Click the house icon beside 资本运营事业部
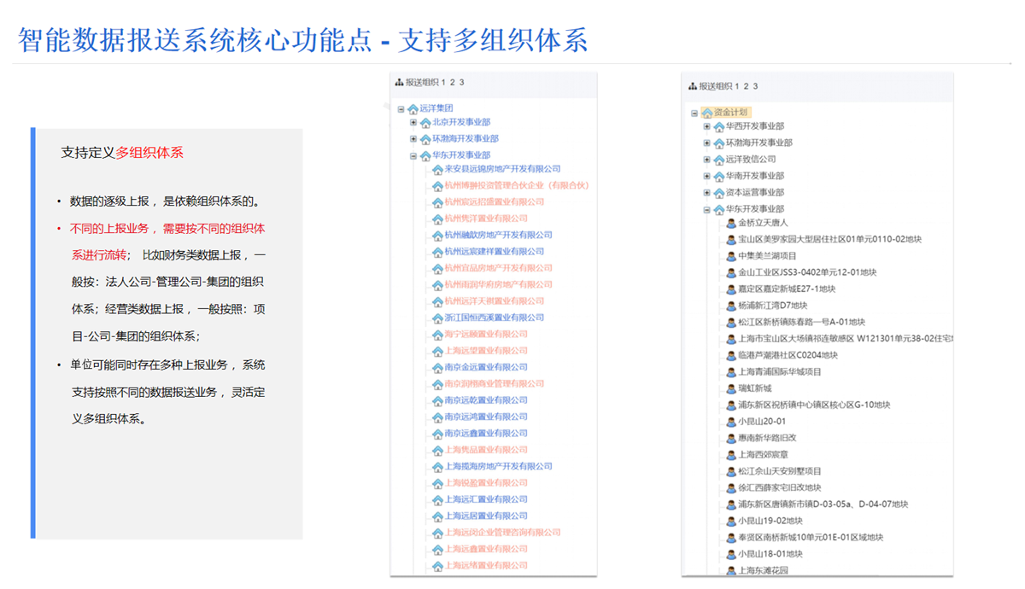The height and width of the screenshot is (589, 1025). tap(719, 194)
